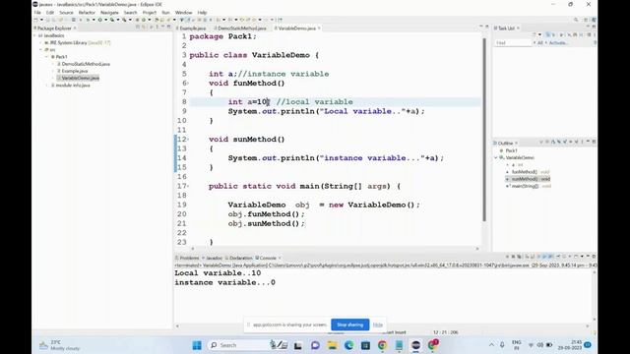Select the Outline view tab
The width and height of the screenshot is (630, 354).
[x=505, y=143]
